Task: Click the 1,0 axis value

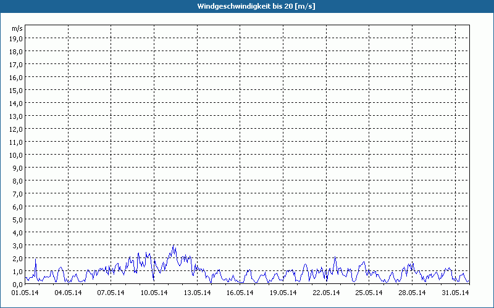Action: coord(17,271)
